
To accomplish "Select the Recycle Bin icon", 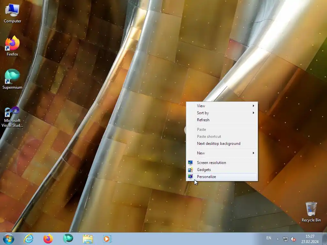I will pos(311,212).
